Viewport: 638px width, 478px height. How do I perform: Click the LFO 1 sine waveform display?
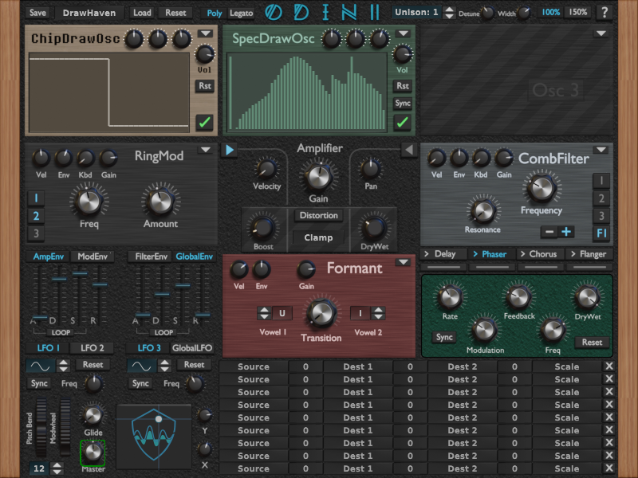click(41, 366)
